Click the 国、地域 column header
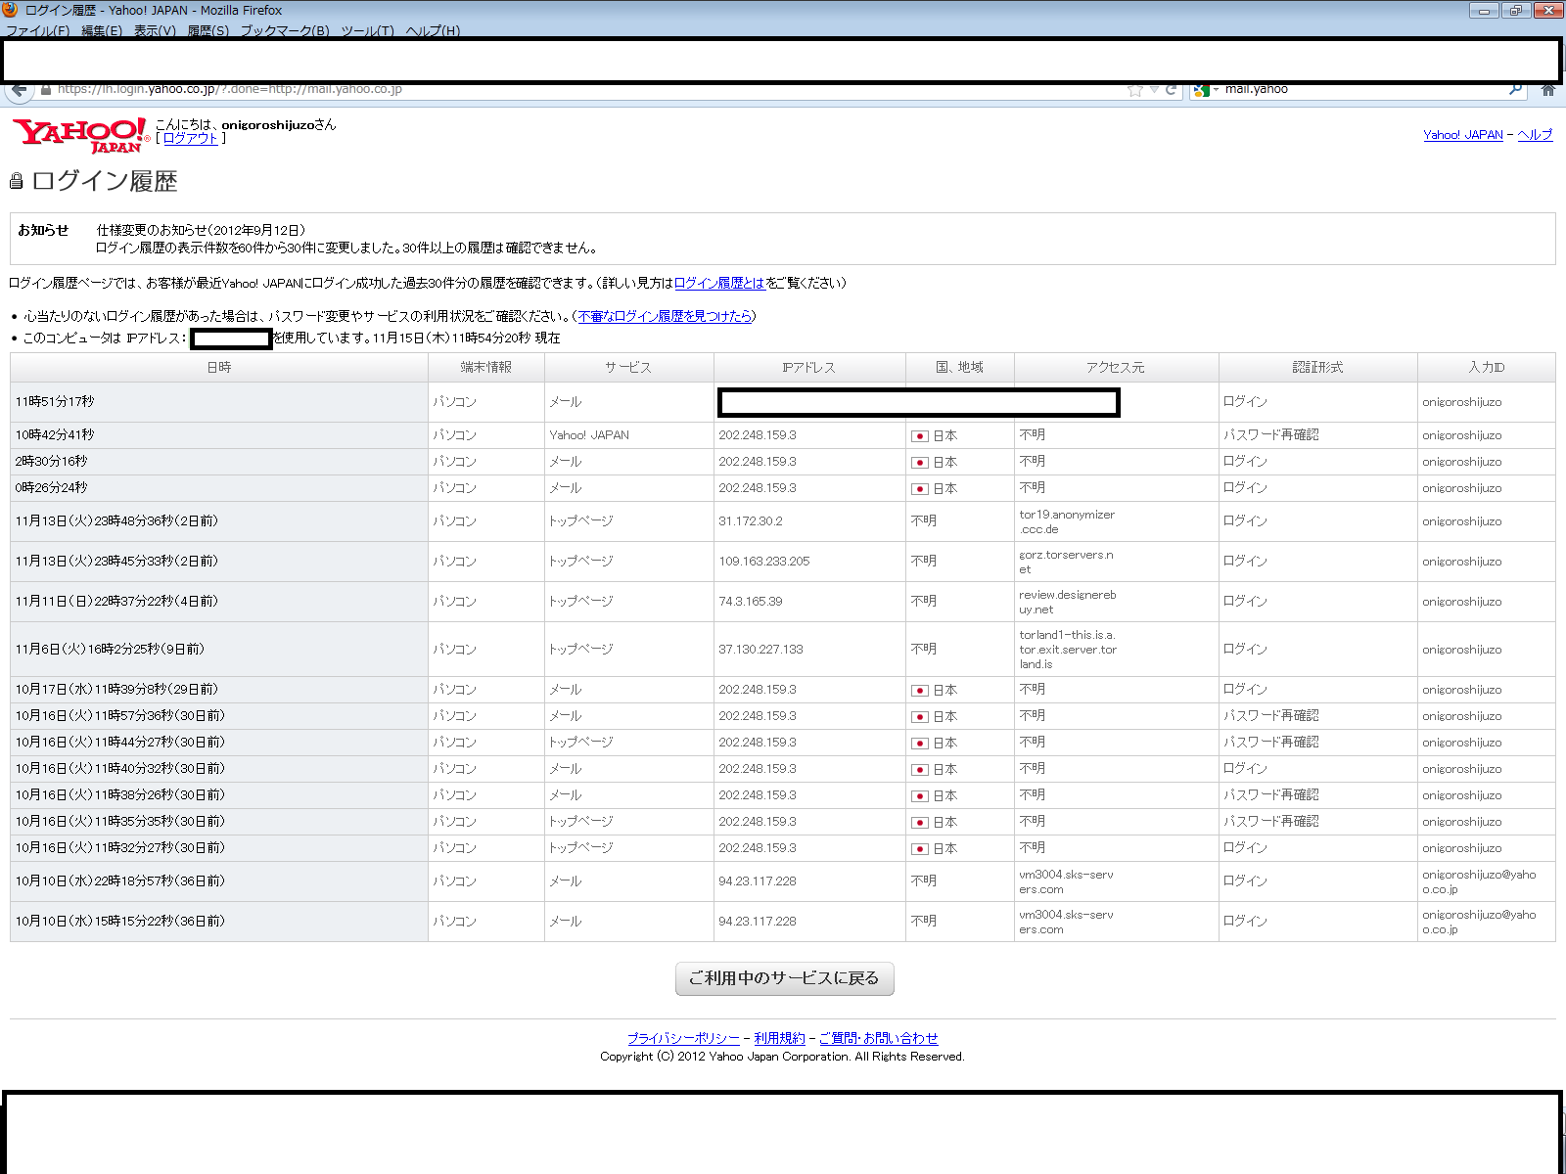This screenshot has height=1174, width=1566. 960,367
